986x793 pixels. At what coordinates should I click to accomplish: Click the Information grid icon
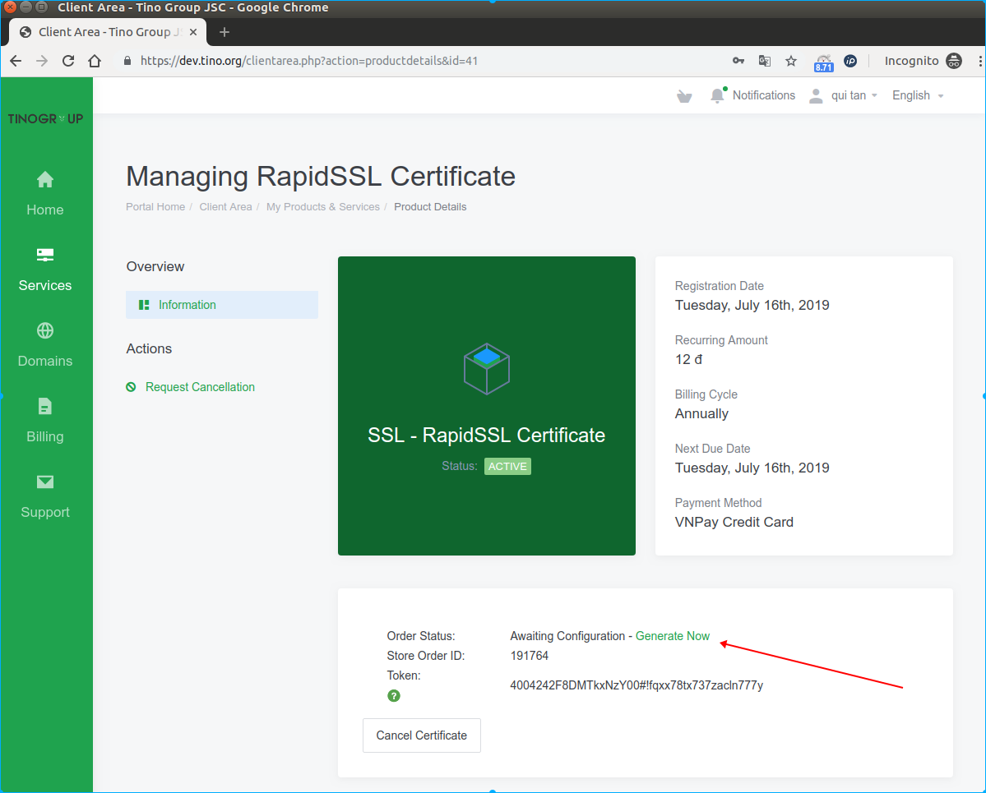pos(144,305)
